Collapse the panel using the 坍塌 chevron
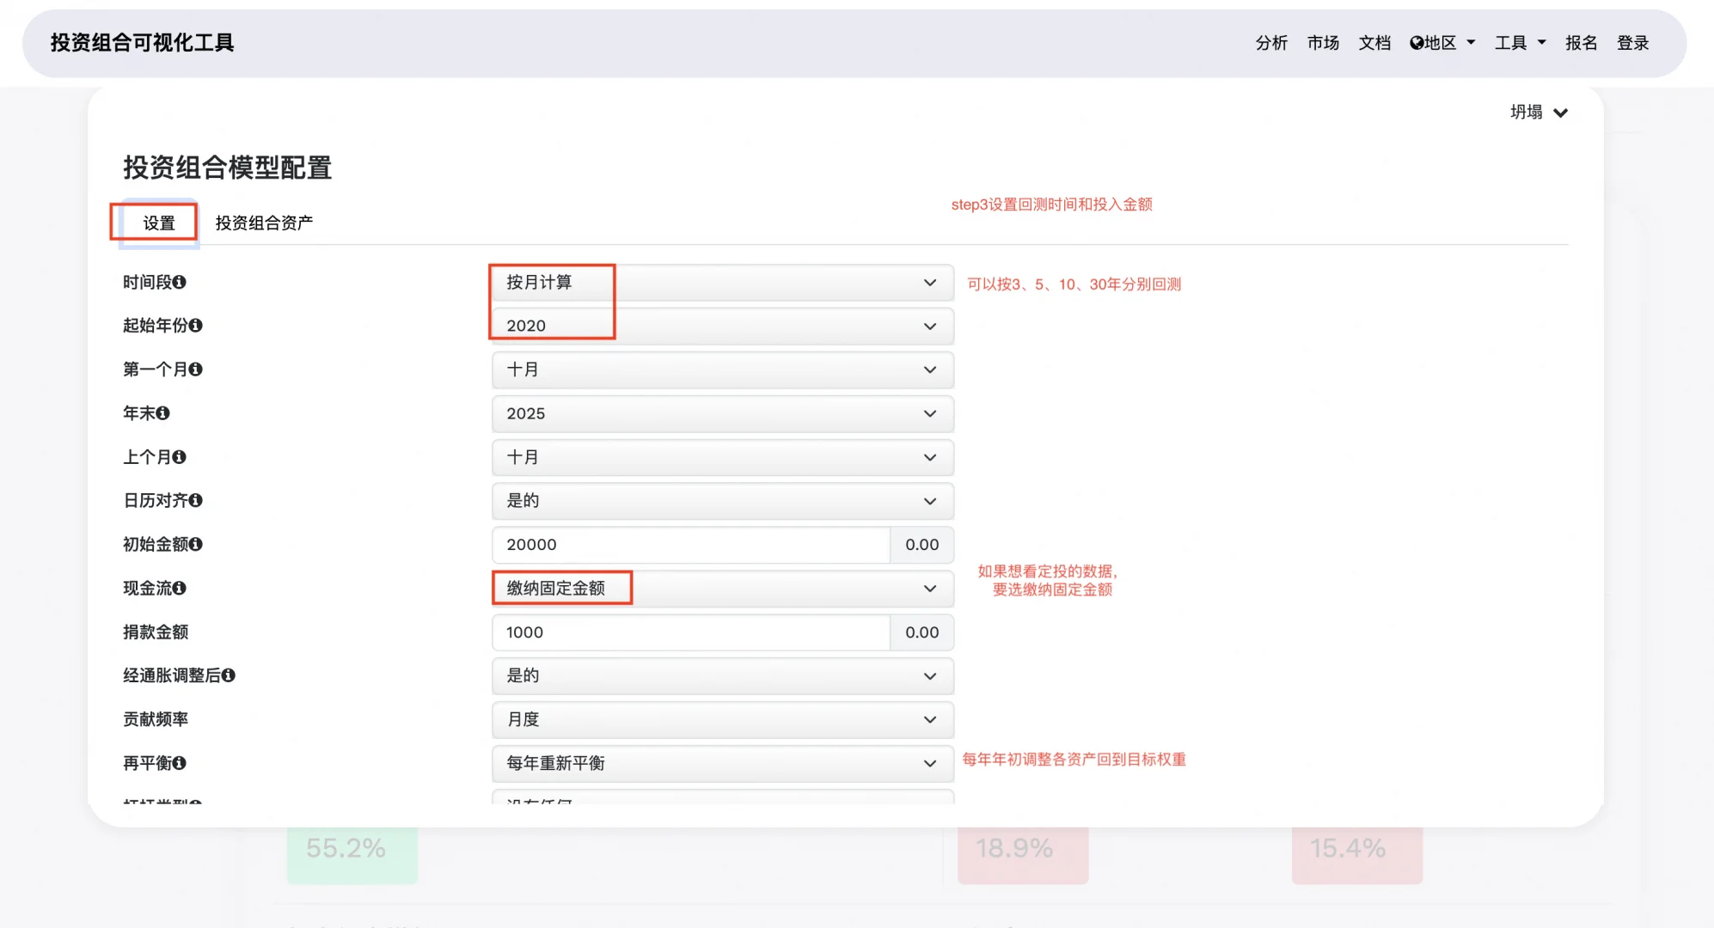This screenshot has height=928, width=1714. [x=1562, y=112]
